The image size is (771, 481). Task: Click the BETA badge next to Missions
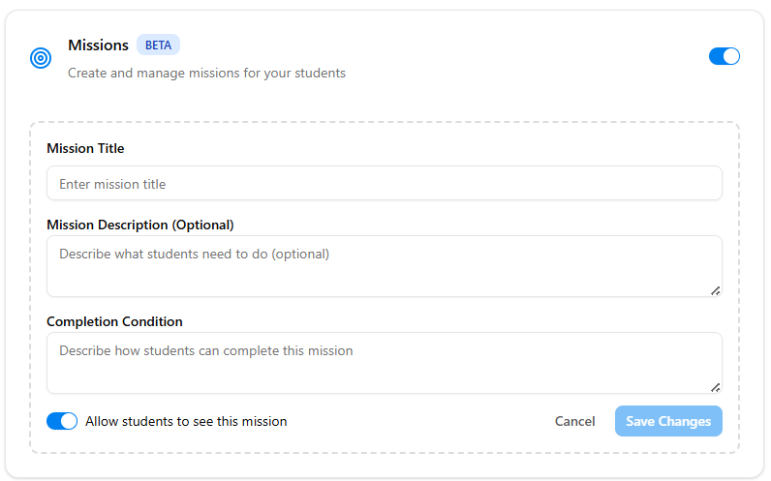[x=158, y=45]
